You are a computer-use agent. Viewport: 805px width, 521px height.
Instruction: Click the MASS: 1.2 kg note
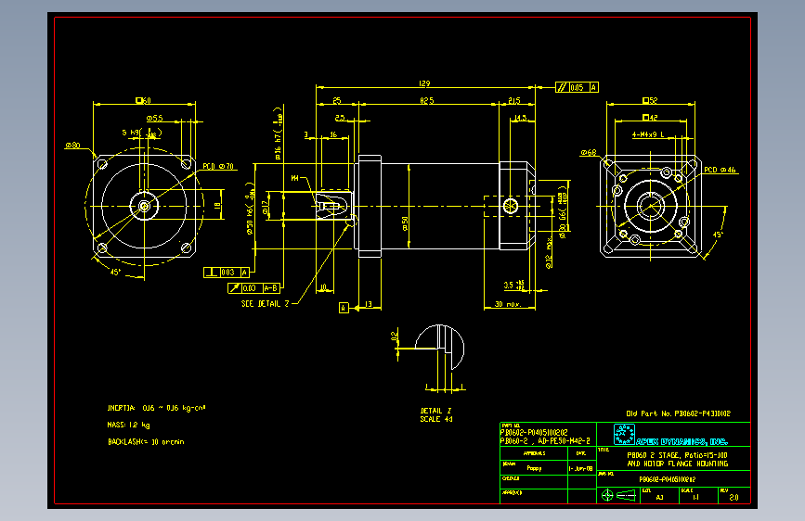tap(128, 425)
